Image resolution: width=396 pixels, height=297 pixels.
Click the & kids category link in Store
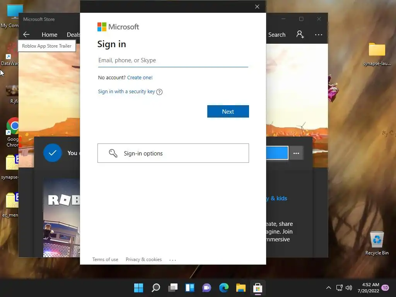(277, 198)
